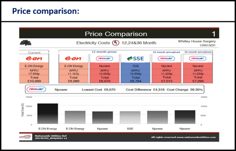Screen dimensions: 236x151
Task: Click the SSE bar in the chart
Action: (x=130, y=117)
